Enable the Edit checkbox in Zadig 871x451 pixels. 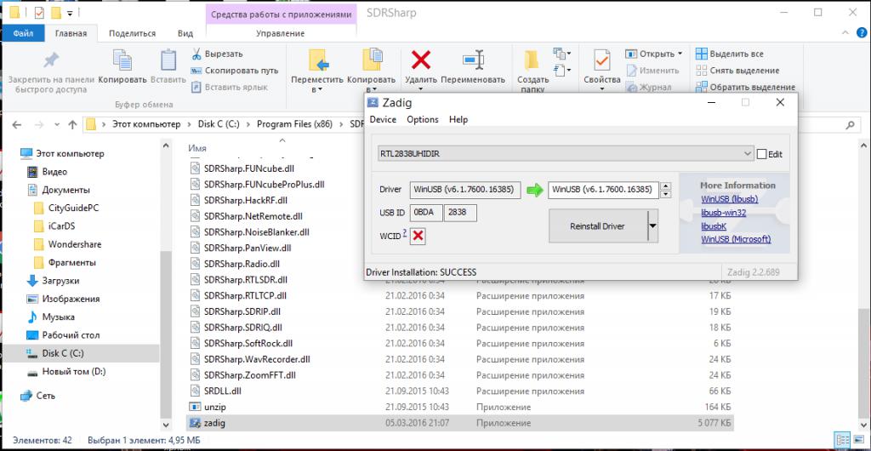tap(761, 154)
